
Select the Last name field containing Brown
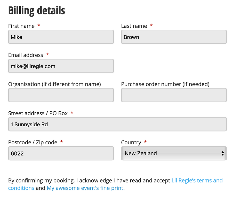pyautogui.click(x=174, y=37)
